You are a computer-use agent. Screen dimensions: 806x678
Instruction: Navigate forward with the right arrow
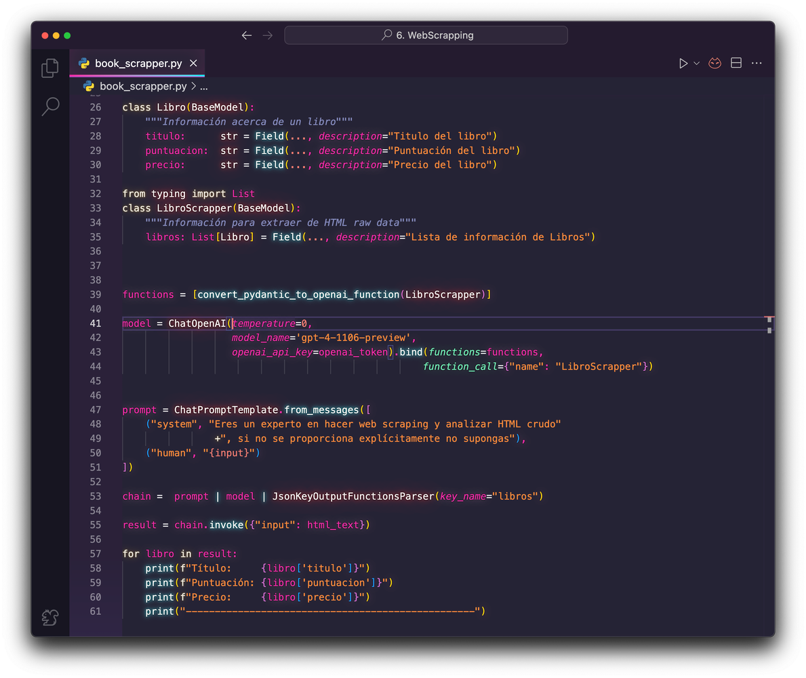(x=267, y=35)
